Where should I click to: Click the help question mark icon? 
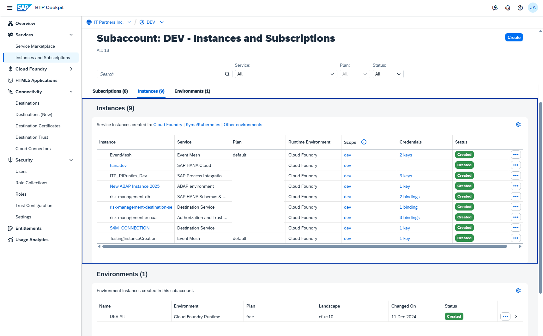[520, 8]
